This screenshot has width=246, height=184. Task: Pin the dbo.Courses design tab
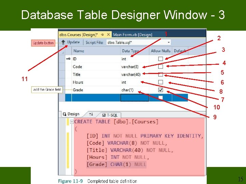[x=102, y=34]
